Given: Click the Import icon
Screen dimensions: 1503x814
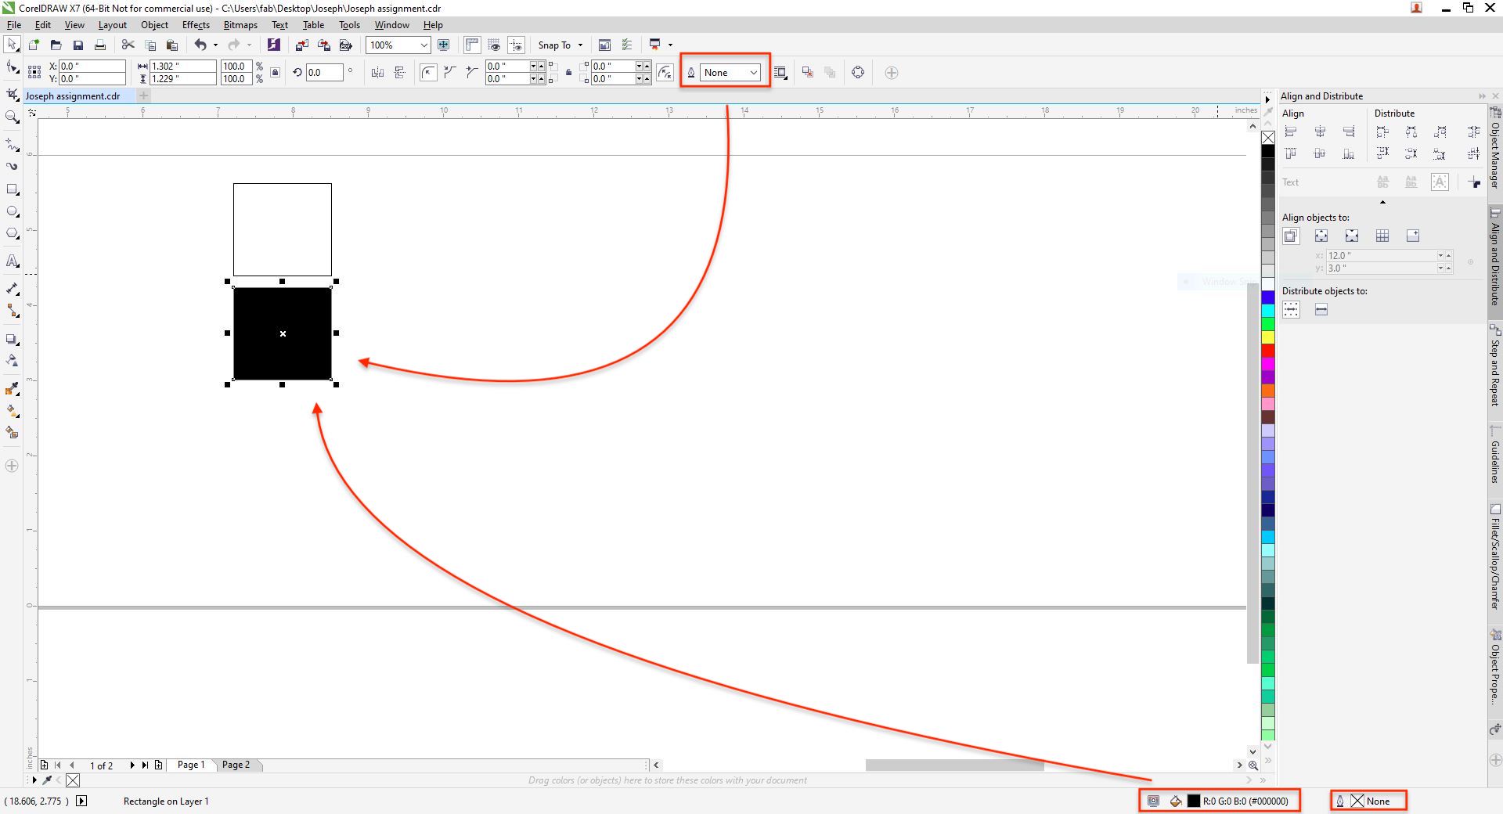Looking at the screenshot, I should tap(301, 45).
